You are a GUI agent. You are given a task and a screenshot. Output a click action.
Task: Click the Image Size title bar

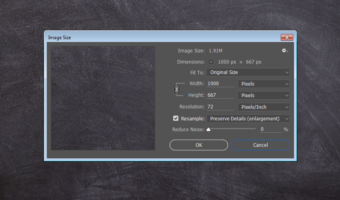tap(160, 38)
